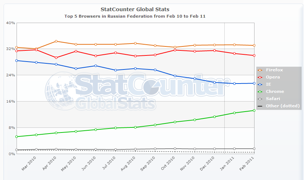Click the Safari legend marker icon
The width and height of the screenshot is (307, 180).
(260, 99)
